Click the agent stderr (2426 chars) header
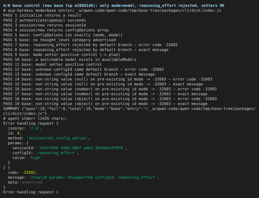 click(x=35, y=119)
